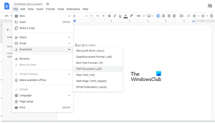Open line and paragraph spacing

(x=182, y=16)
